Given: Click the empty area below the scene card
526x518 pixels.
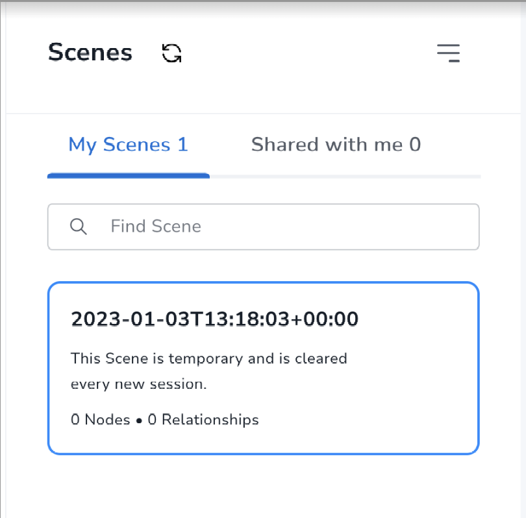Looking at the screenshot, I should click(x=263, y=487).
